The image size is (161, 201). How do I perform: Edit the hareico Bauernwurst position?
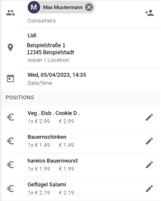point(150,165)
